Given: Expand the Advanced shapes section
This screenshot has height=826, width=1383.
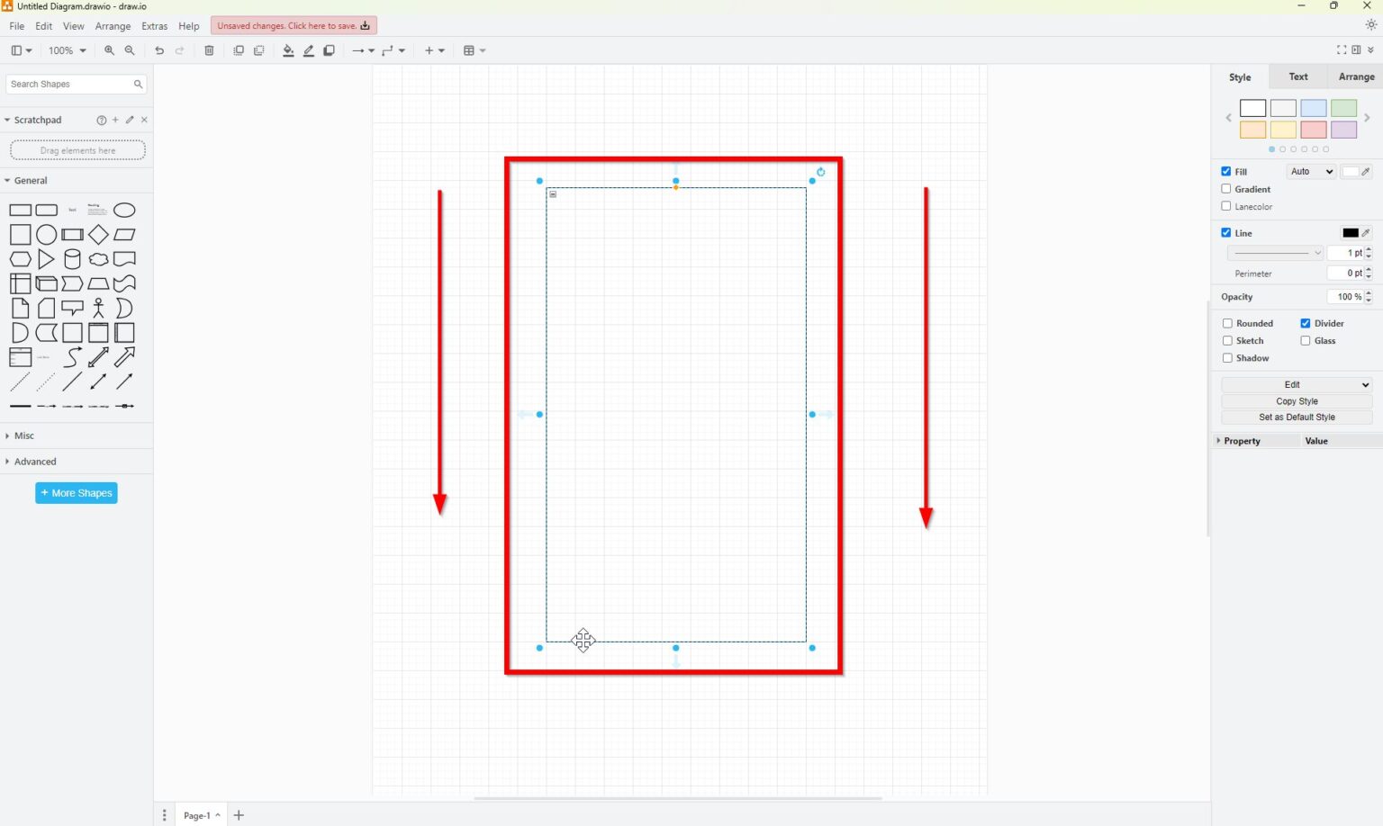Looking at the screenshot, I should click(x=36, y=461).
